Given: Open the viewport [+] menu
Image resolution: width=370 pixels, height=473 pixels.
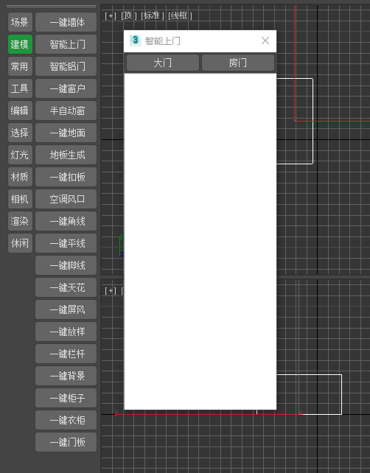Looking at the screenshot, I should [111, 15].
